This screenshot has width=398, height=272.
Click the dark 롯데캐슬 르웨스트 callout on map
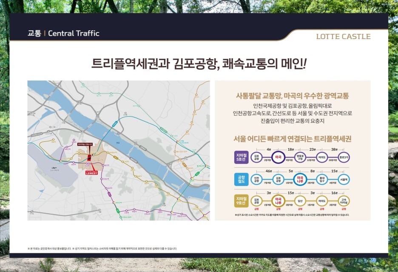point(85,144)
